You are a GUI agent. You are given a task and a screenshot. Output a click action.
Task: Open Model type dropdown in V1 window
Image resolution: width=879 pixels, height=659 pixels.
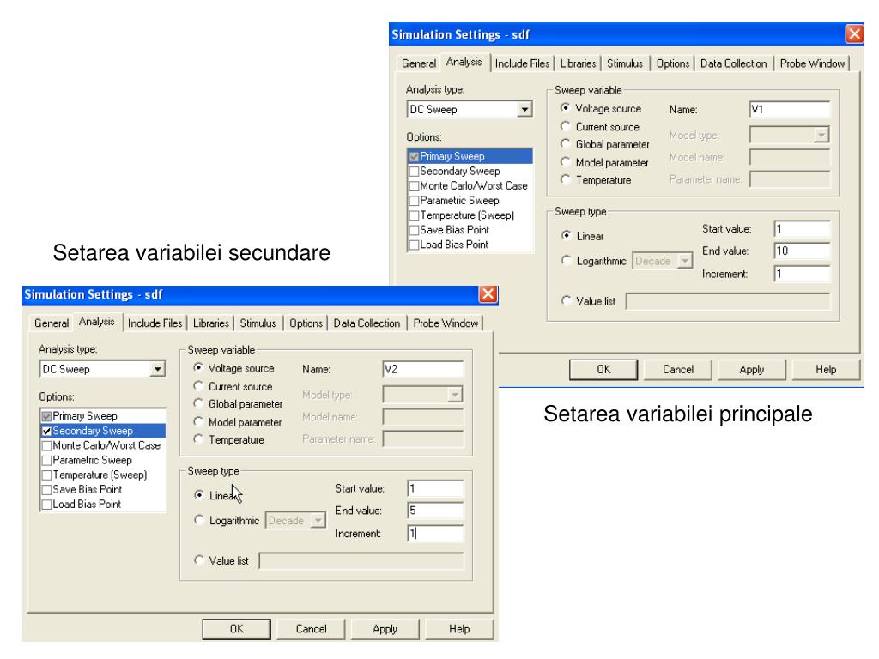[x=821, y=135]
